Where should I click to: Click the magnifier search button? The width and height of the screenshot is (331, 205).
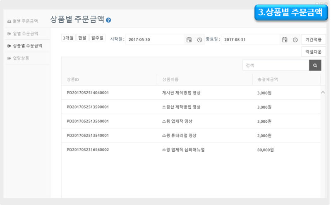coord(315,65)
